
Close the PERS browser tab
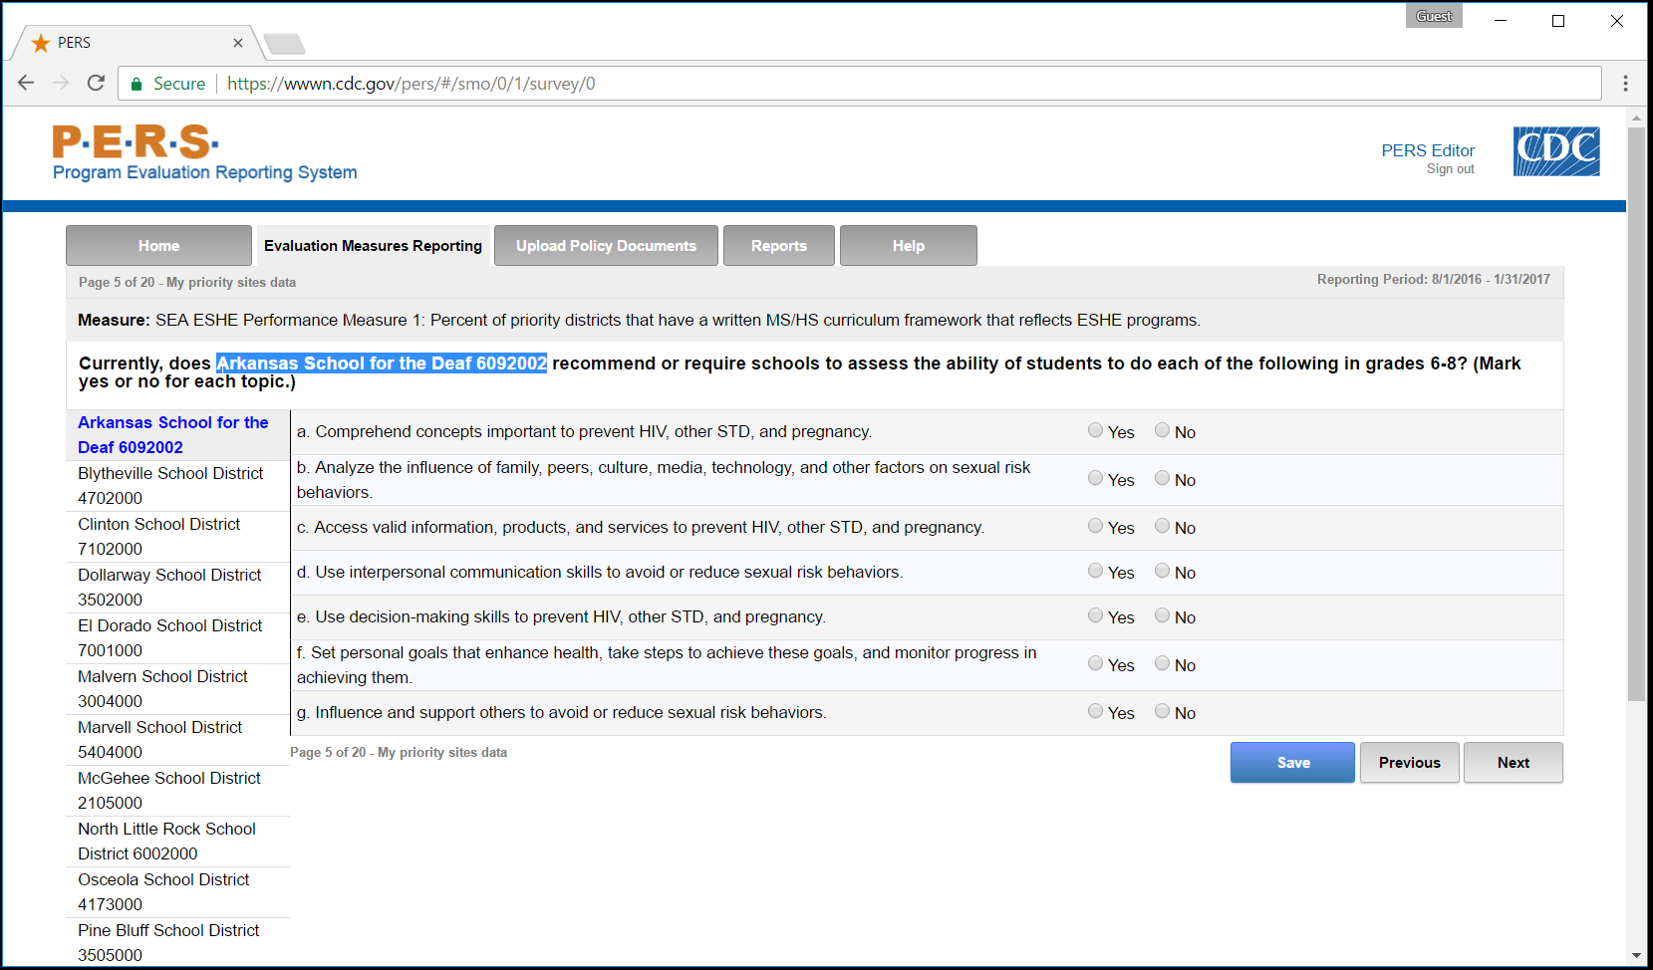click(x=238, y=43)
